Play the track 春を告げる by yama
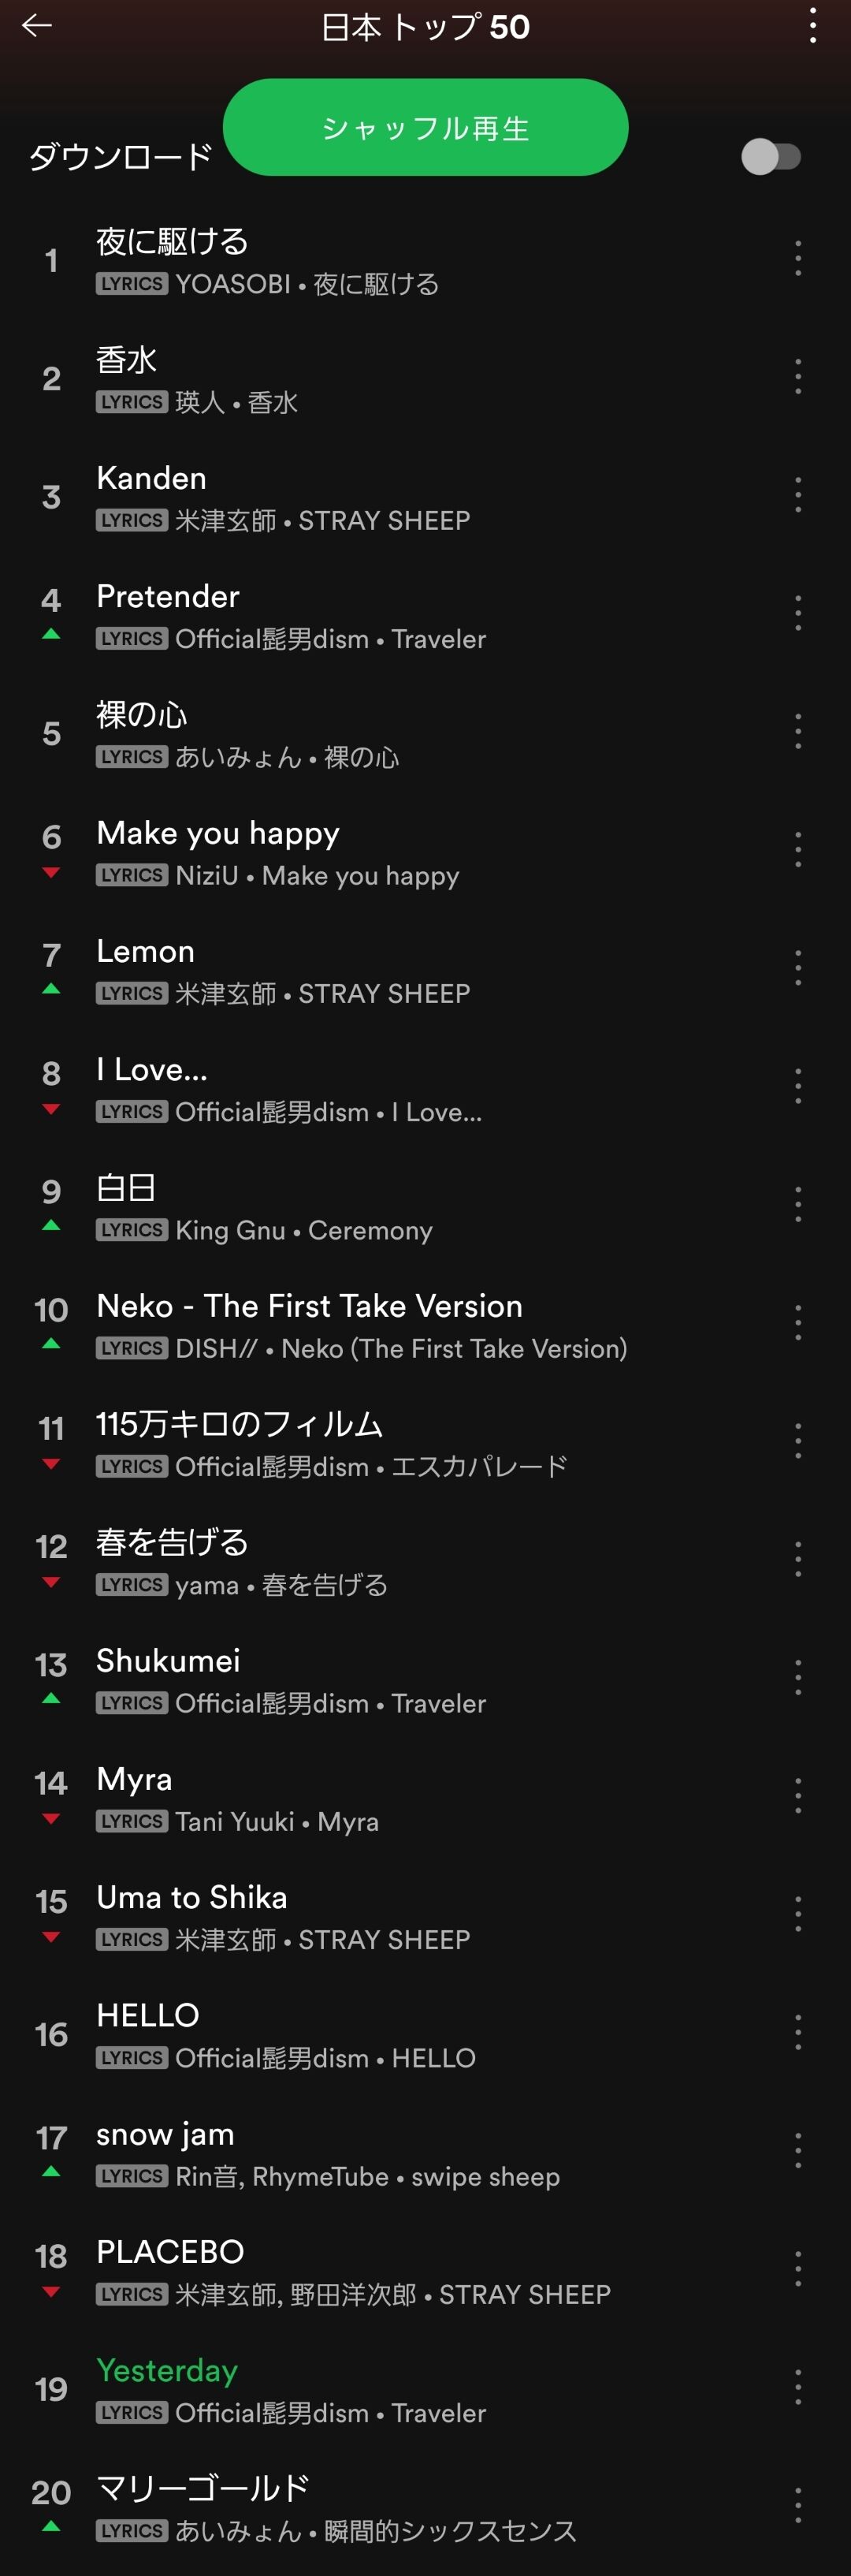The width and height of the screenshot is (851, 2576). pos(425,1561)
